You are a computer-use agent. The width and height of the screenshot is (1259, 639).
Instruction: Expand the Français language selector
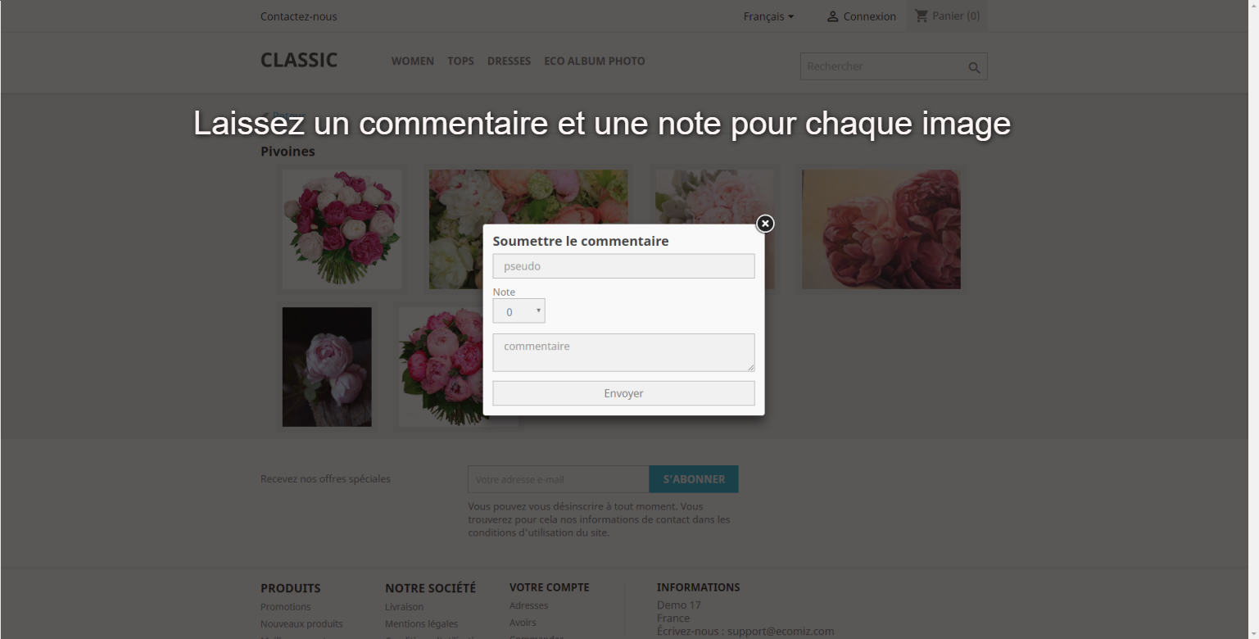(768, 16)
